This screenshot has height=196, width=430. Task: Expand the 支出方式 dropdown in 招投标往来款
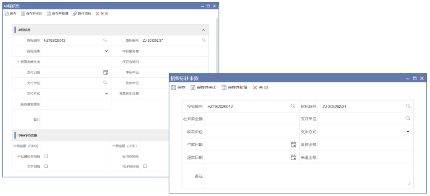click(x=408, y=131)
